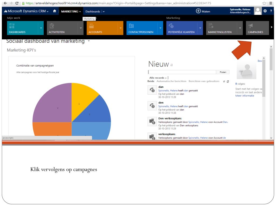
Task: Open the browser hamburger menu
Action: (x=271, y=3)
